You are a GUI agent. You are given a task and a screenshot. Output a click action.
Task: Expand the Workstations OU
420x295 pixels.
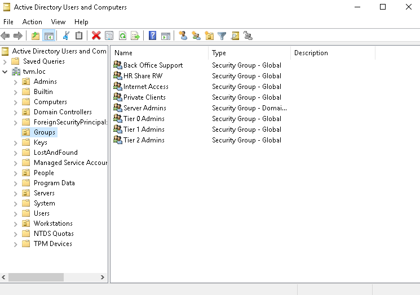[16, 224]
